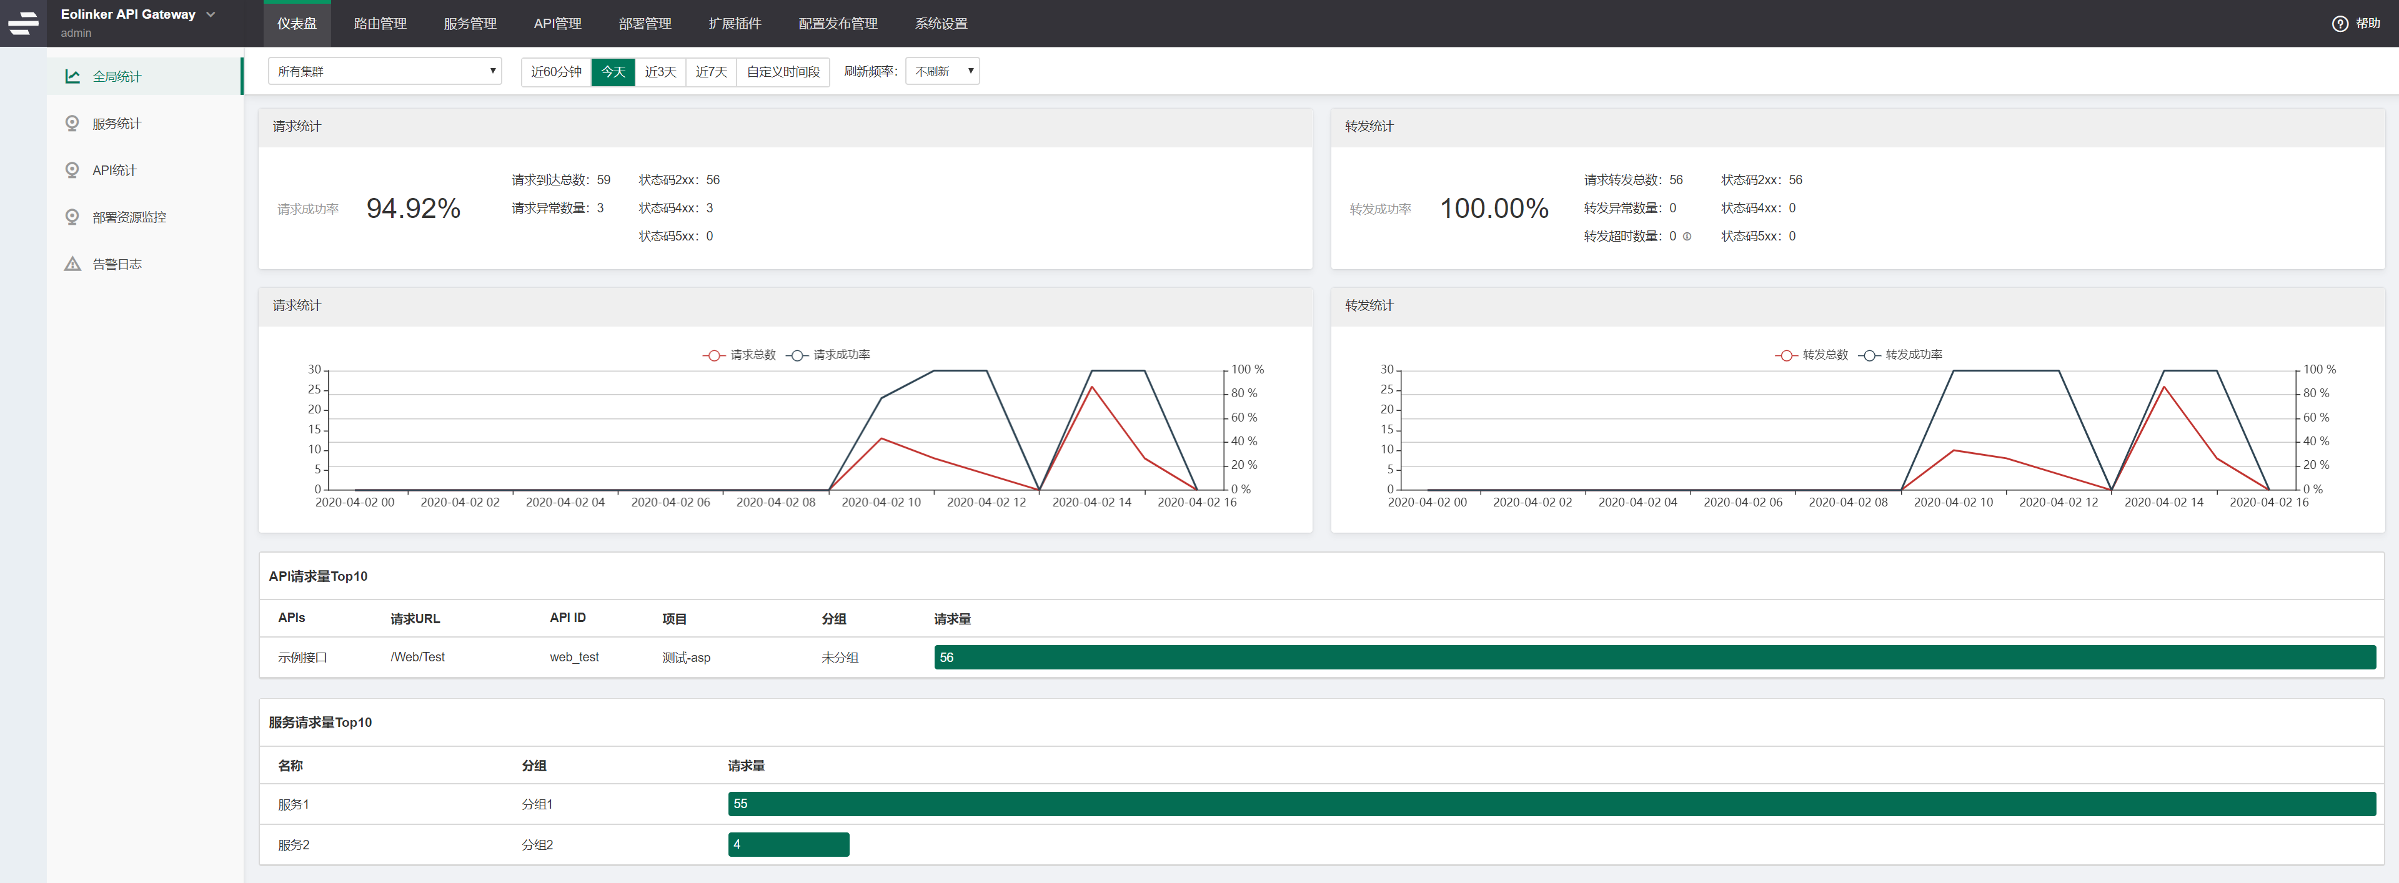Select the 近60分钟 time range button

556,72
